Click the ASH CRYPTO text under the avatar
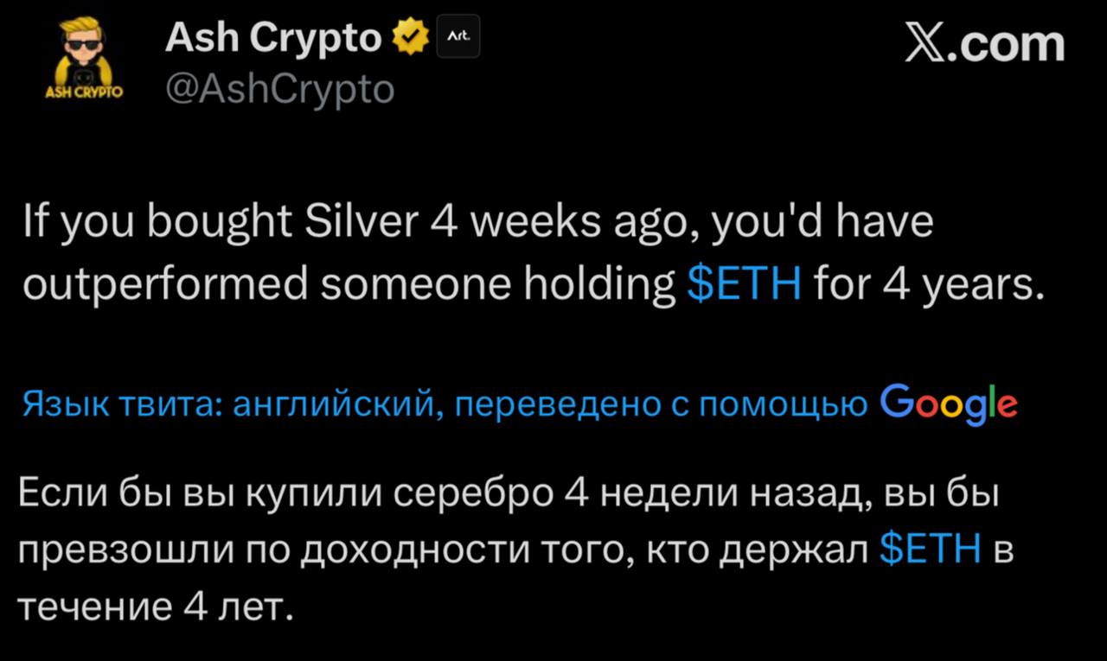Image resolution: width=1107 pixels, height=661 pixels. click(82, 92)
